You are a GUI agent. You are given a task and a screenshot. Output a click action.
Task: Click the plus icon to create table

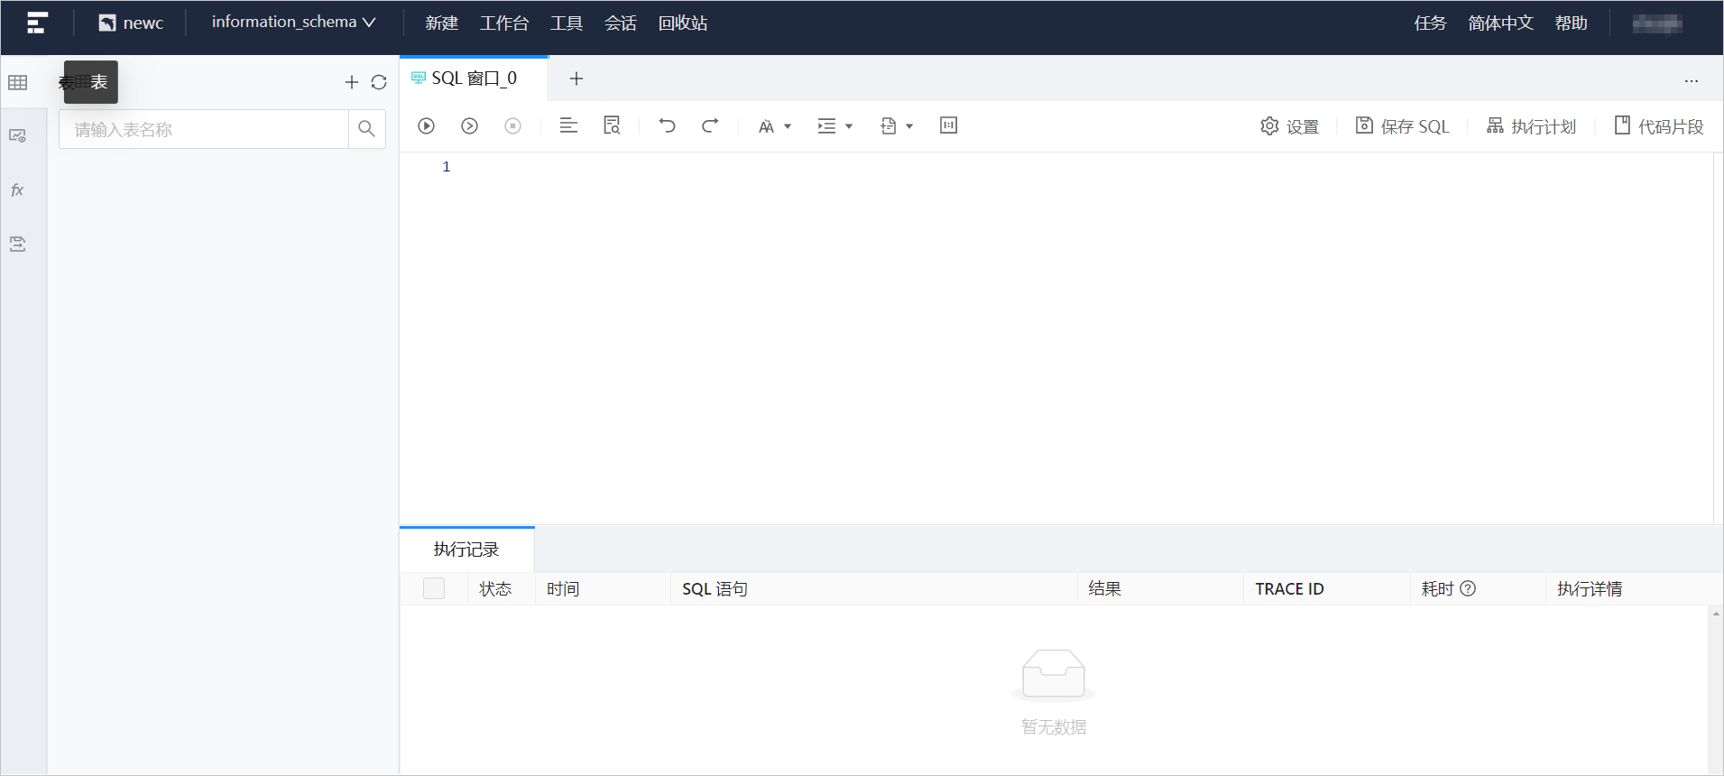(352, 83)
